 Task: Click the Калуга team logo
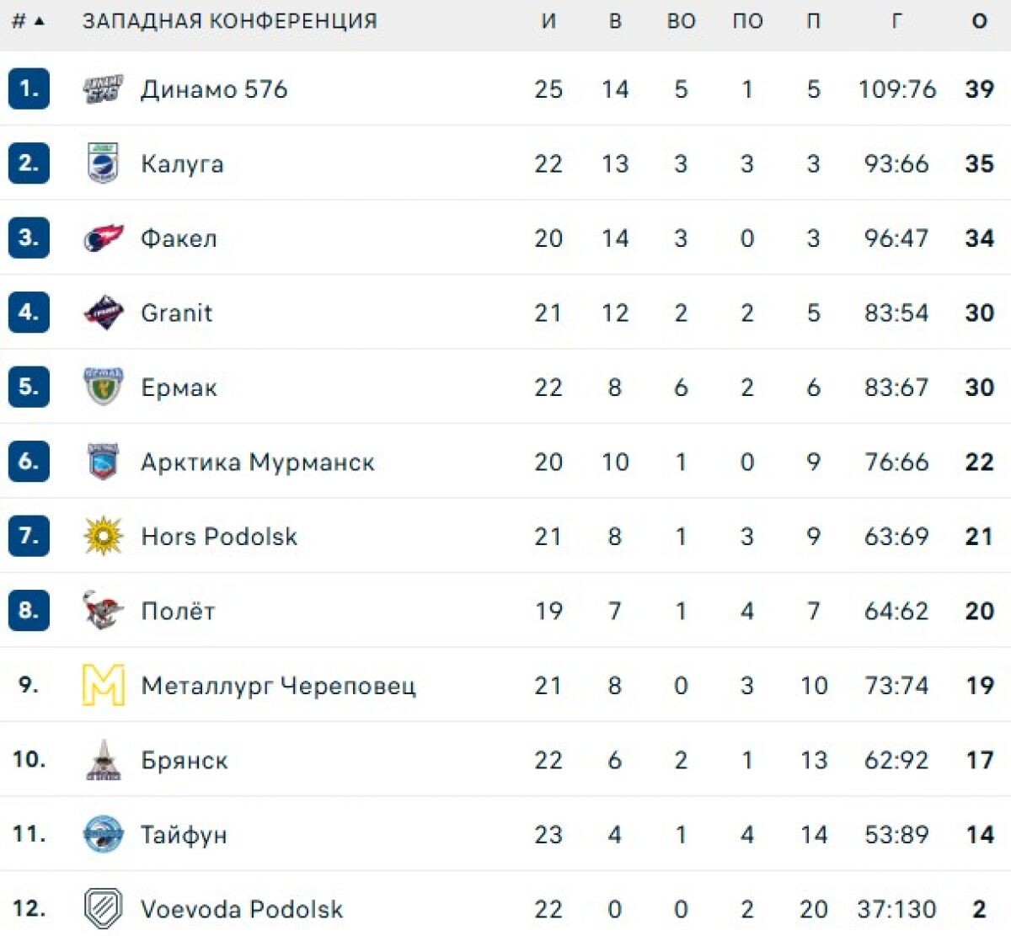point(104,163)
